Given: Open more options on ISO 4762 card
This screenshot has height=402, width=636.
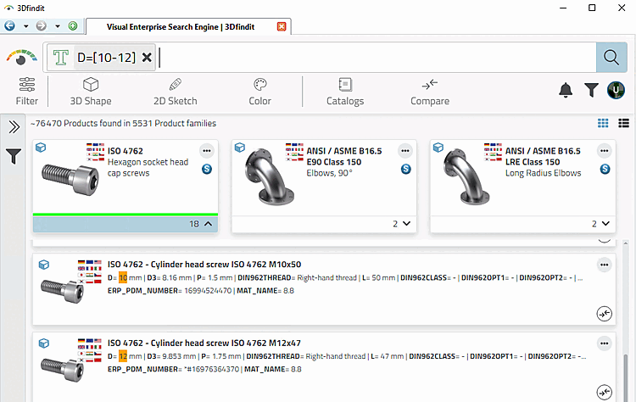Looking at the screenshot, I should tap(207, 151).
